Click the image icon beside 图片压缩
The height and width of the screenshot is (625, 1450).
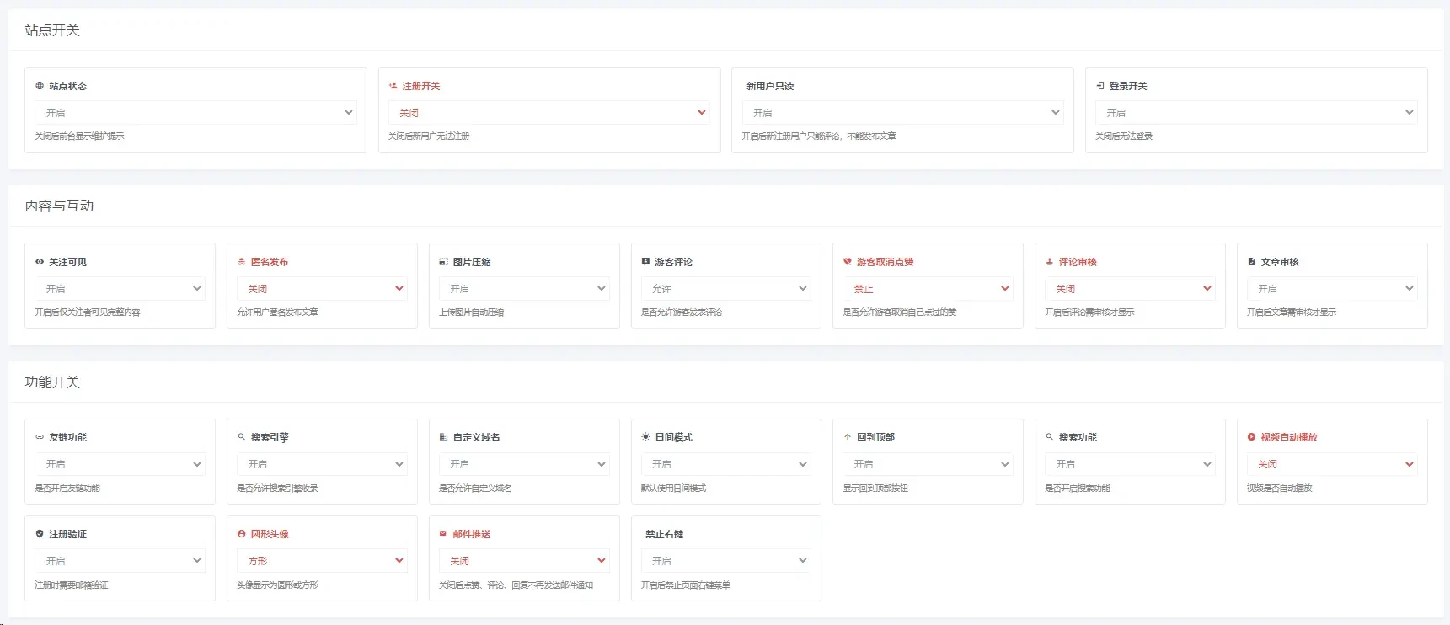coord(443,262)
